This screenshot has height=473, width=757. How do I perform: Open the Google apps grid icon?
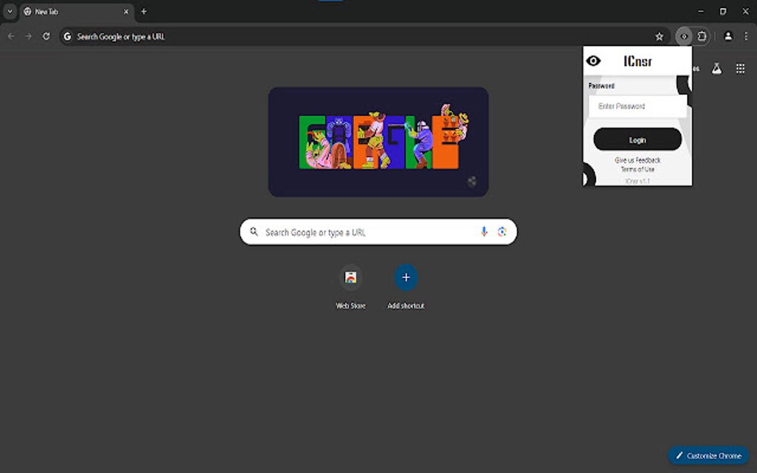point(740,67)
